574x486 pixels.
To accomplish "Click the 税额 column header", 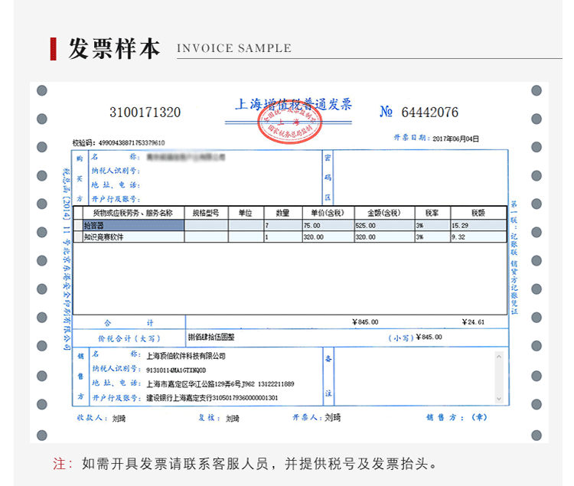I will pyautogui.click(x=478, y=213).
